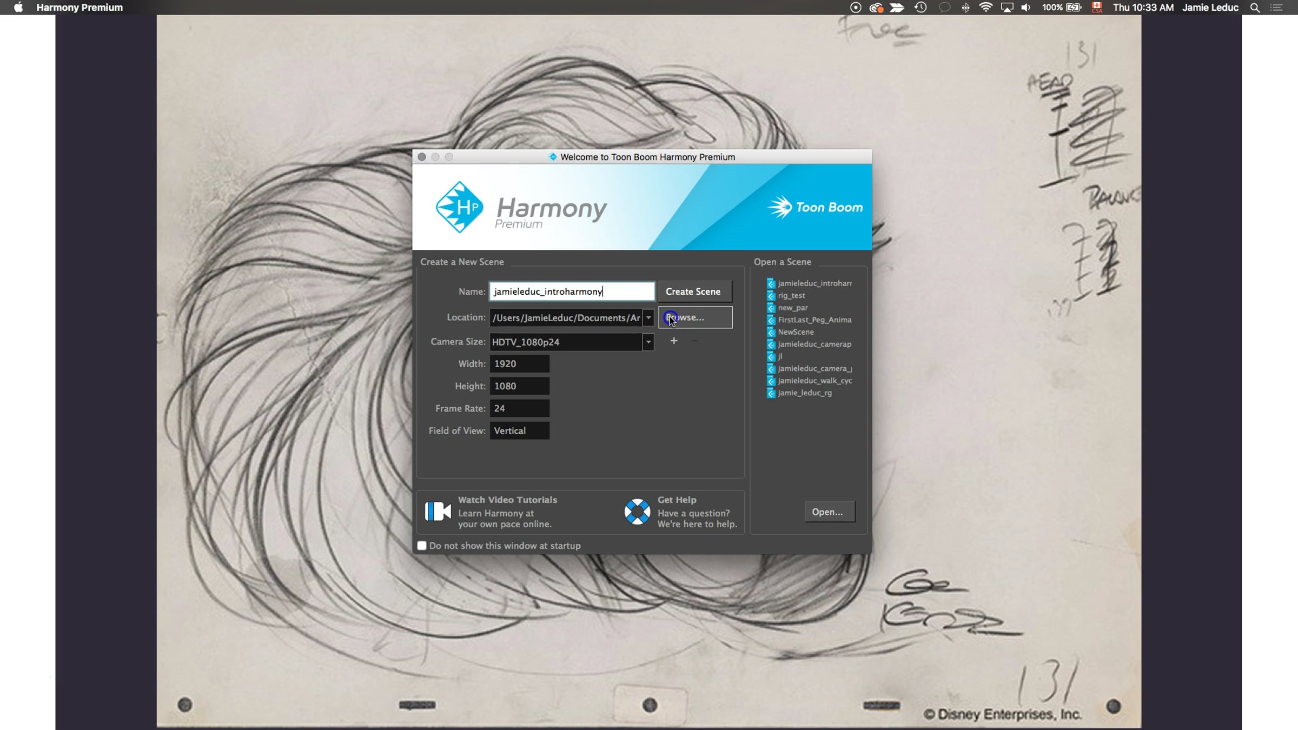1298x730 pixels.
Task: Click the Bluetooth icon in menu bar
Action: pyautogui.click(x=965, y=8)
